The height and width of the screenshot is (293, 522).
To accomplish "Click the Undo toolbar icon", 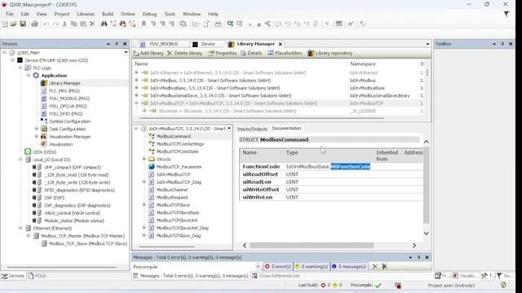I will tap(46, 24).
